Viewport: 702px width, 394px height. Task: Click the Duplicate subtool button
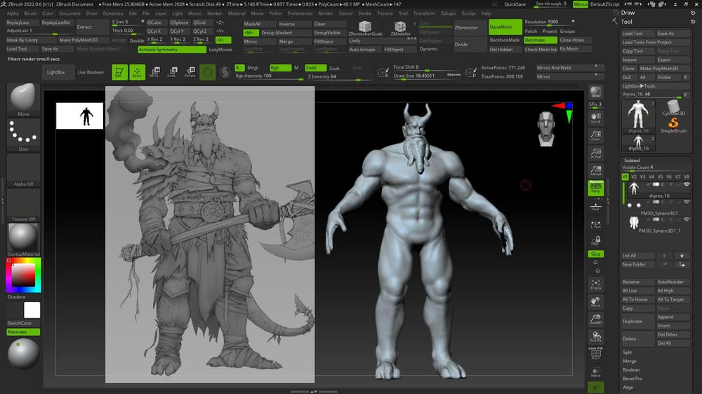click(x=637, y=321)
